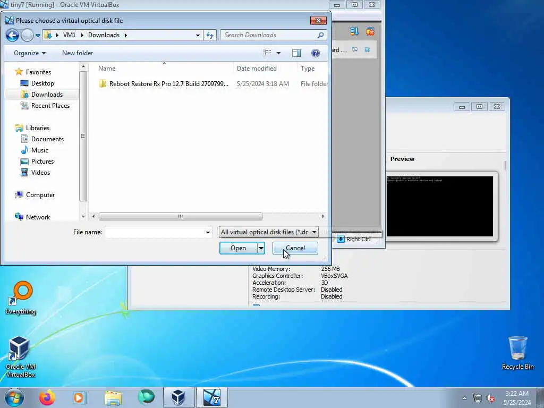Screen dimensions: 544x408
Task: Click the Cancel button
Action: [295, 248]
